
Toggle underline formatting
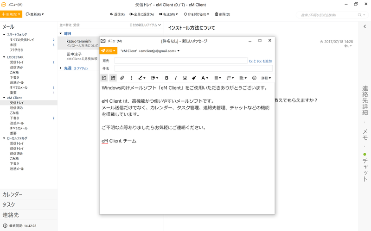(185, 78)
